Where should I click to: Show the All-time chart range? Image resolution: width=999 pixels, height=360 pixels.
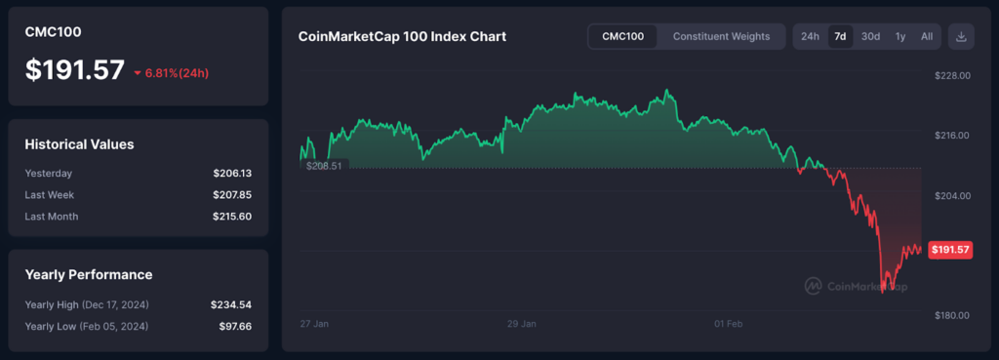pos(927,36)
